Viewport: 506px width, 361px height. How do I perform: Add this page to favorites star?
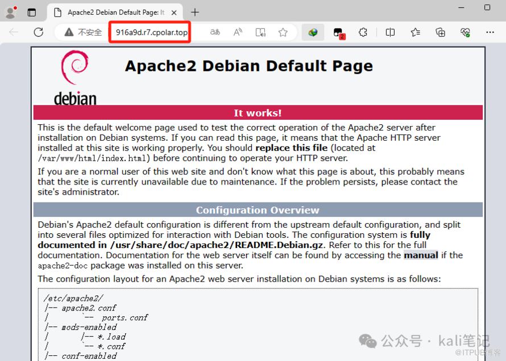(283, 32)
